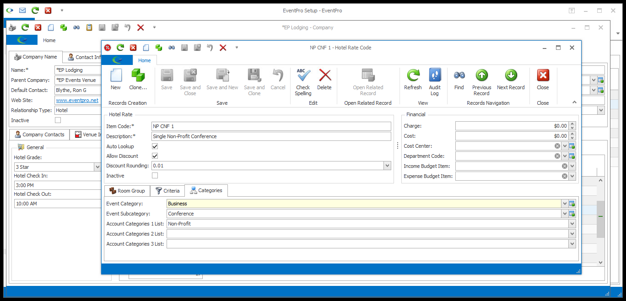Toggle the Allow Discount checkbox
The height and width of the screenshot is (301, 626).
(155, 156)
